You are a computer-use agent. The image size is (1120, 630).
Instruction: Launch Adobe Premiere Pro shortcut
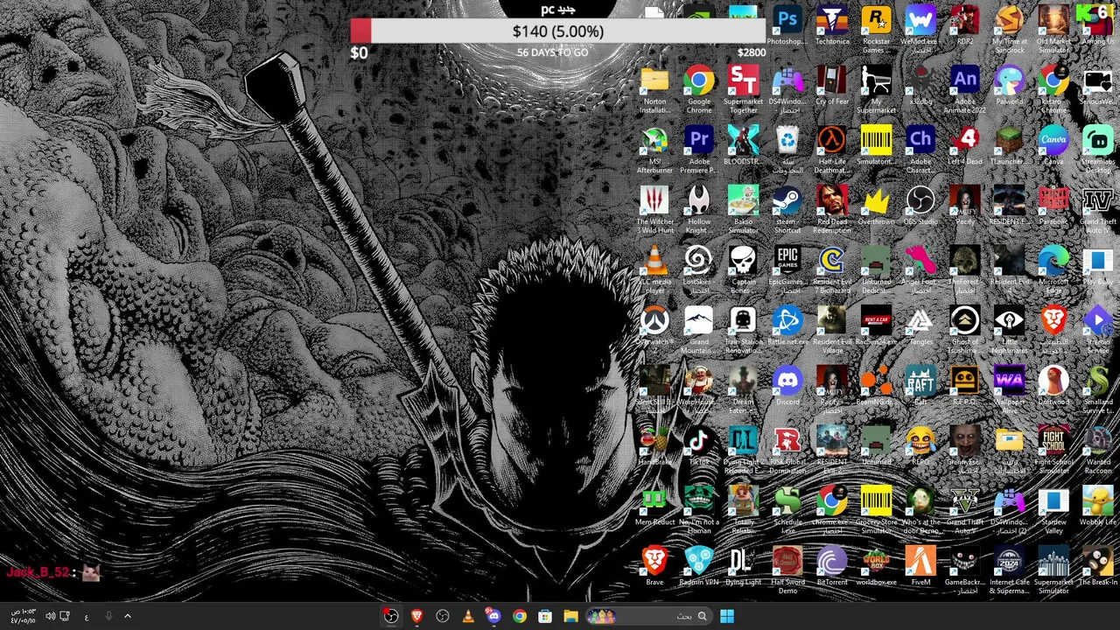click(699, 150)
